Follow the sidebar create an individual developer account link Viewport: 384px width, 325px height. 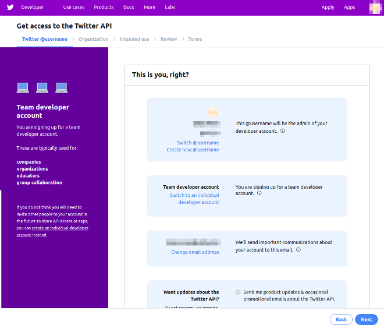coord(52,231)
